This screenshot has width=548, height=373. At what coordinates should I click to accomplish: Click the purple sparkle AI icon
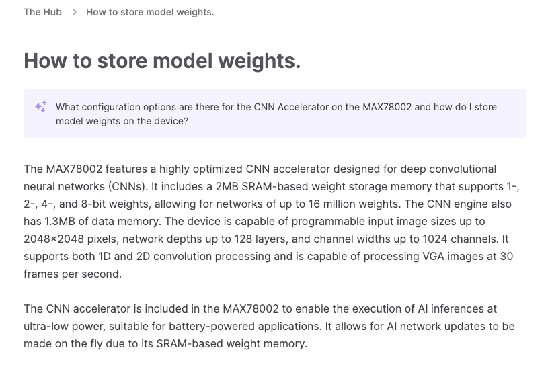pyautogui.click(x=41, y=106)
